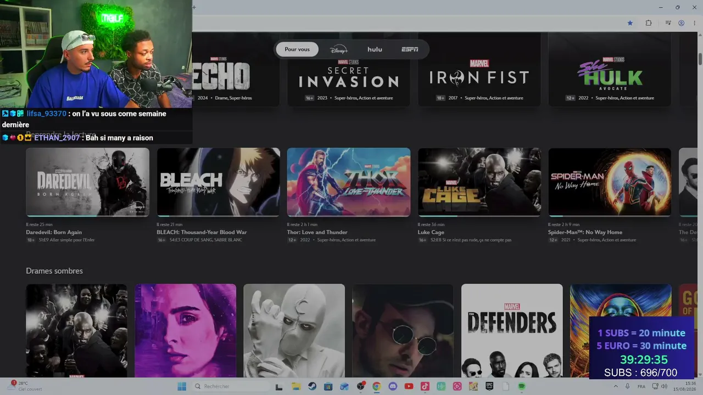Image resolution: width=703 pixels, height=395 pixels.
Task: Open The Defenders poster
Action: [512, 331]
